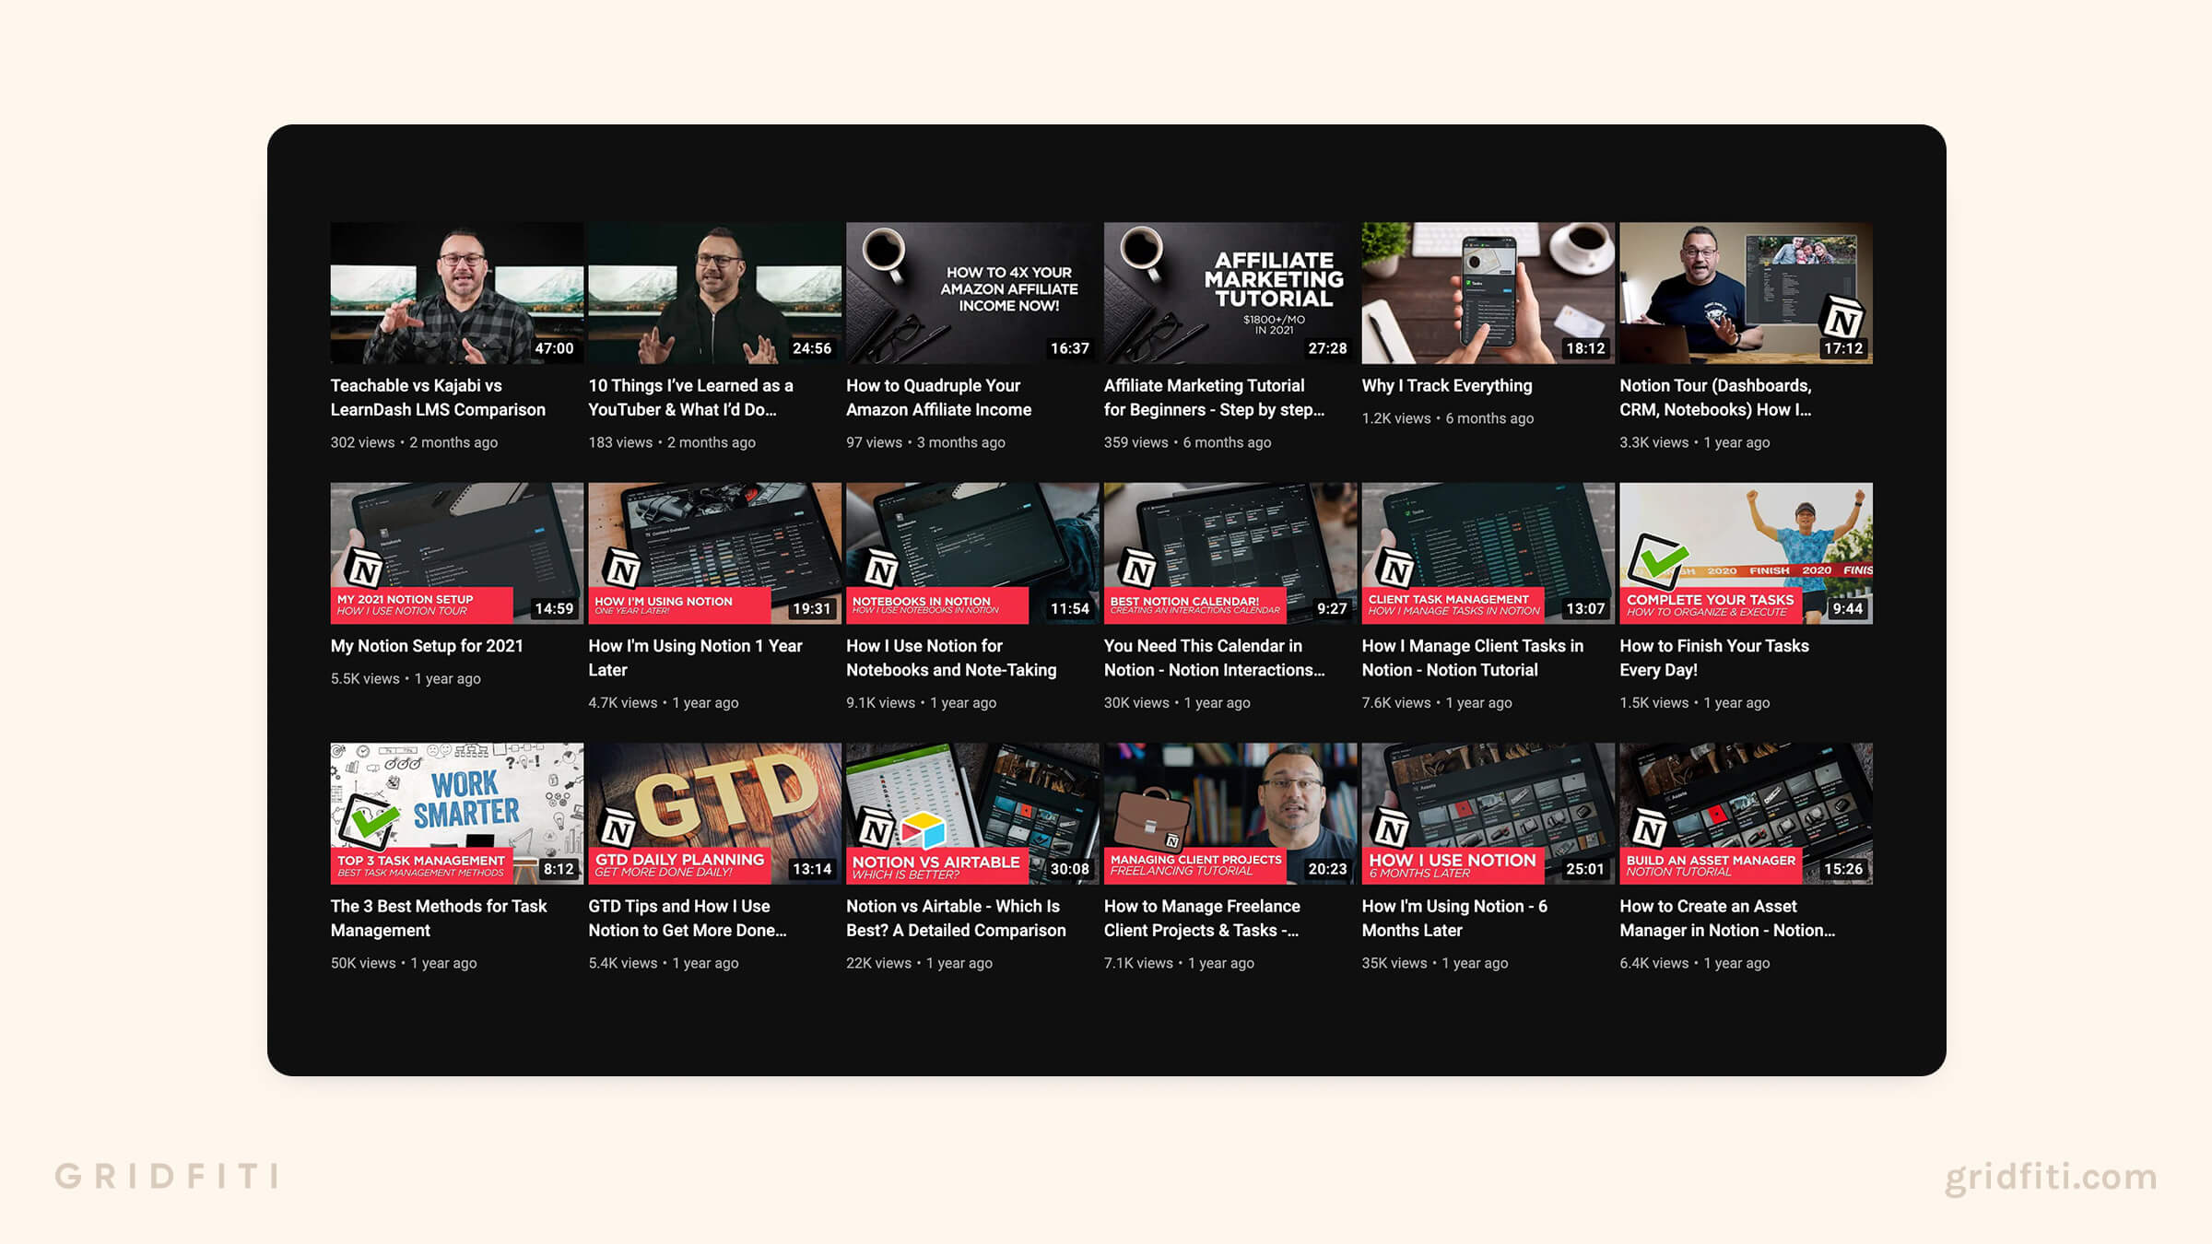The image size is (2212, 1244).
Task: Click 'How to Finish Your Tasks Every Day!' title
Action: click(x=1714, y=658)
